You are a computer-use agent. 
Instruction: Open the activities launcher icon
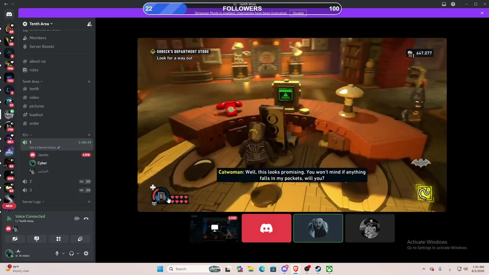[58, 239]
